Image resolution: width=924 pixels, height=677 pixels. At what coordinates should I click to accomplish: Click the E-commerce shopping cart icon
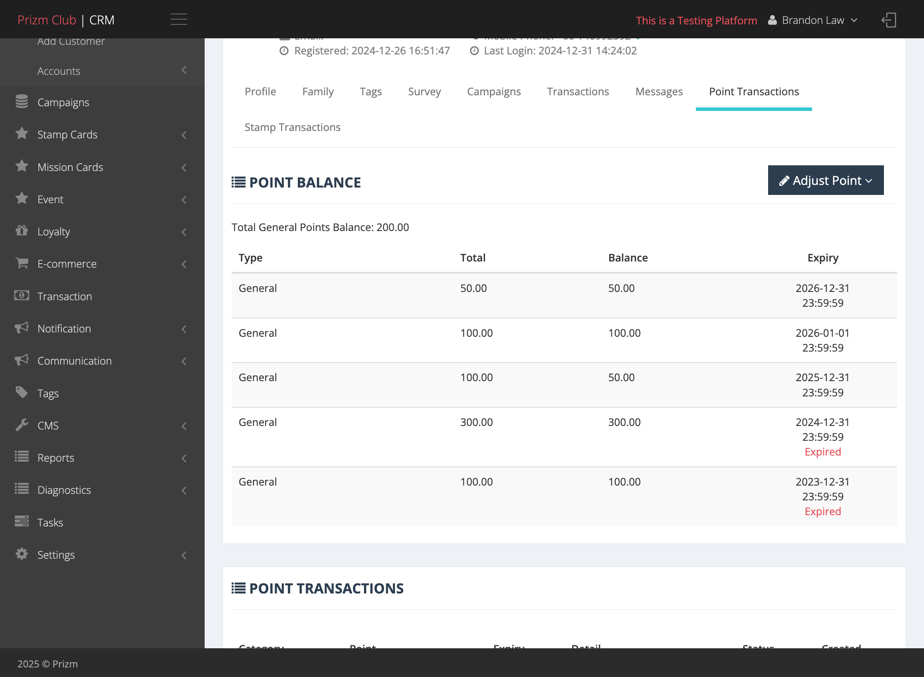[x=22, y=263]
